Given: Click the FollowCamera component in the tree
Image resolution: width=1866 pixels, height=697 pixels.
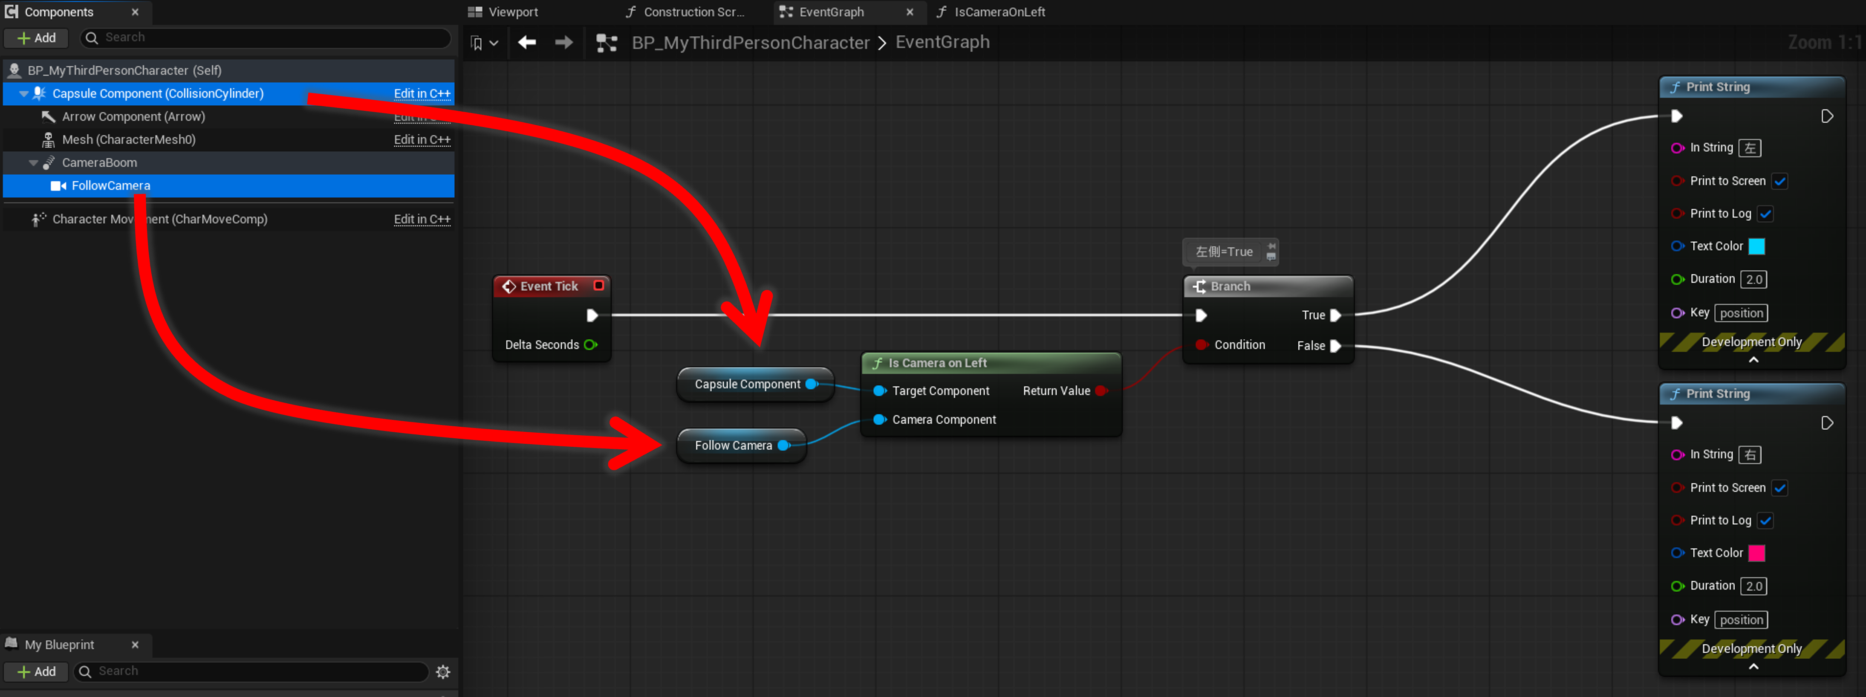Looking at the screenshot, I should 111,185.
